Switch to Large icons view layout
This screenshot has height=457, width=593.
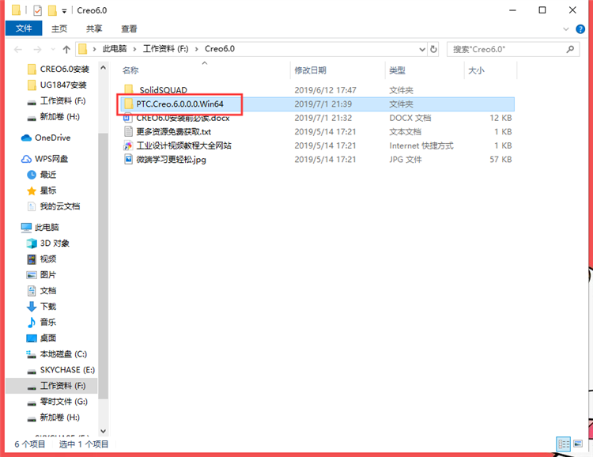click(578, 444)
